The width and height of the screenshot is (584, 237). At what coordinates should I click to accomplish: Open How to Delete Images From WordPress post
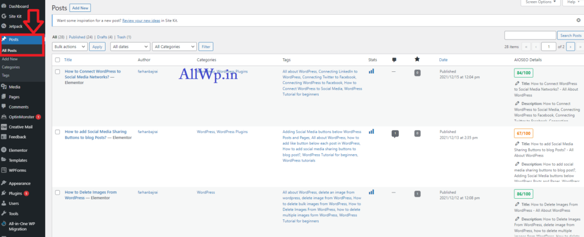91,195
